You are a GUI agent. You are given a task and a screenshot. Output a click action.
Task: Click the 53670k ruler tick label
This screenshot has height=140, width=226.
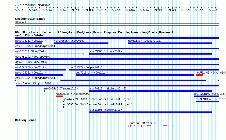(x=214, y=10)
